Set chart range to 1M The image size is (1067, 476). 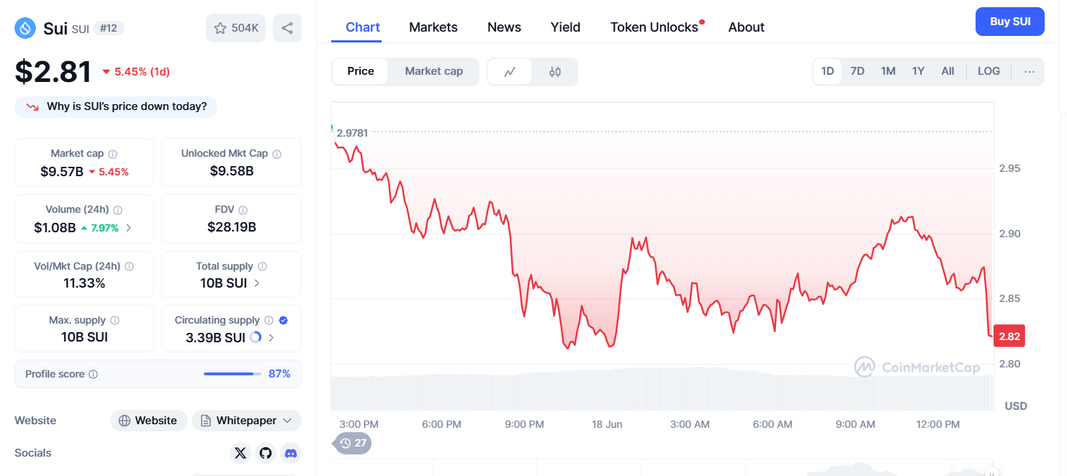(888, 71)
